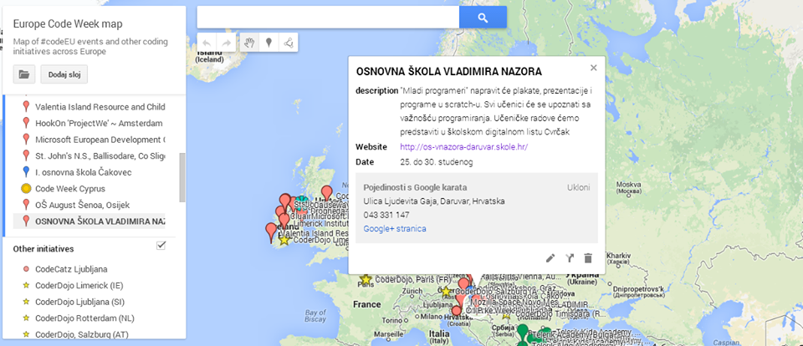Click the yellow circle icon for Code Week Cyprus

26,188
